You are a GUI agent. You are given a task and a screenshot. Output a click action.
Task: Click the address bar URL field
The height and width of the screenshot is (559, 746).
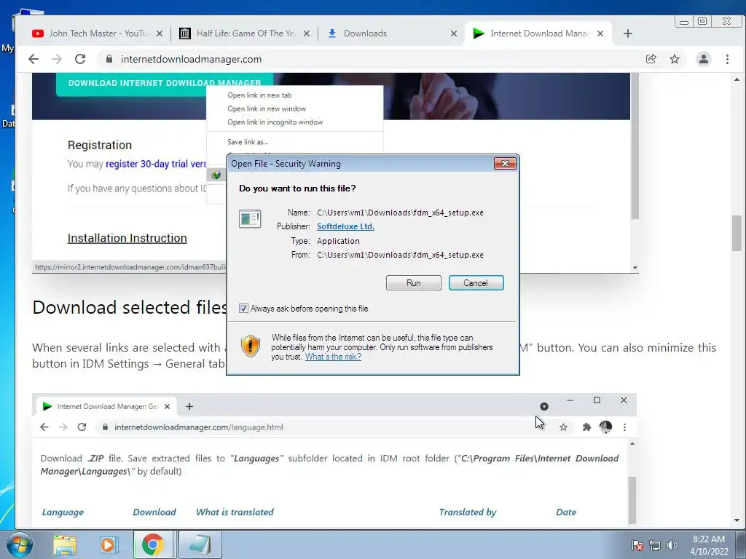click(371, 59)
